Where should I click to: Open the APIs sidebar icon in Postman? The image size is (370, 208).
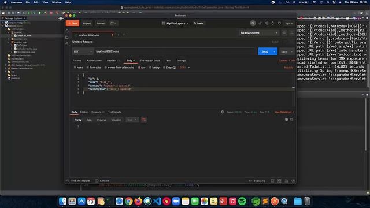pyautogui.click(x=67, y=43)
